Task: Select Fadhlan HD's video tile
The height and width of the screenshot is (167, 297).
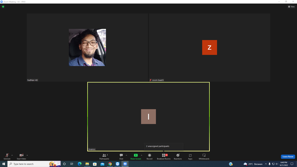Action: pyautogui.click(x=87, y=47)
